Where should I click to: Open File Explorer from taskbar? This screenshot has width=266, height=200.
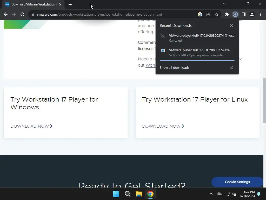coord(139,194)
